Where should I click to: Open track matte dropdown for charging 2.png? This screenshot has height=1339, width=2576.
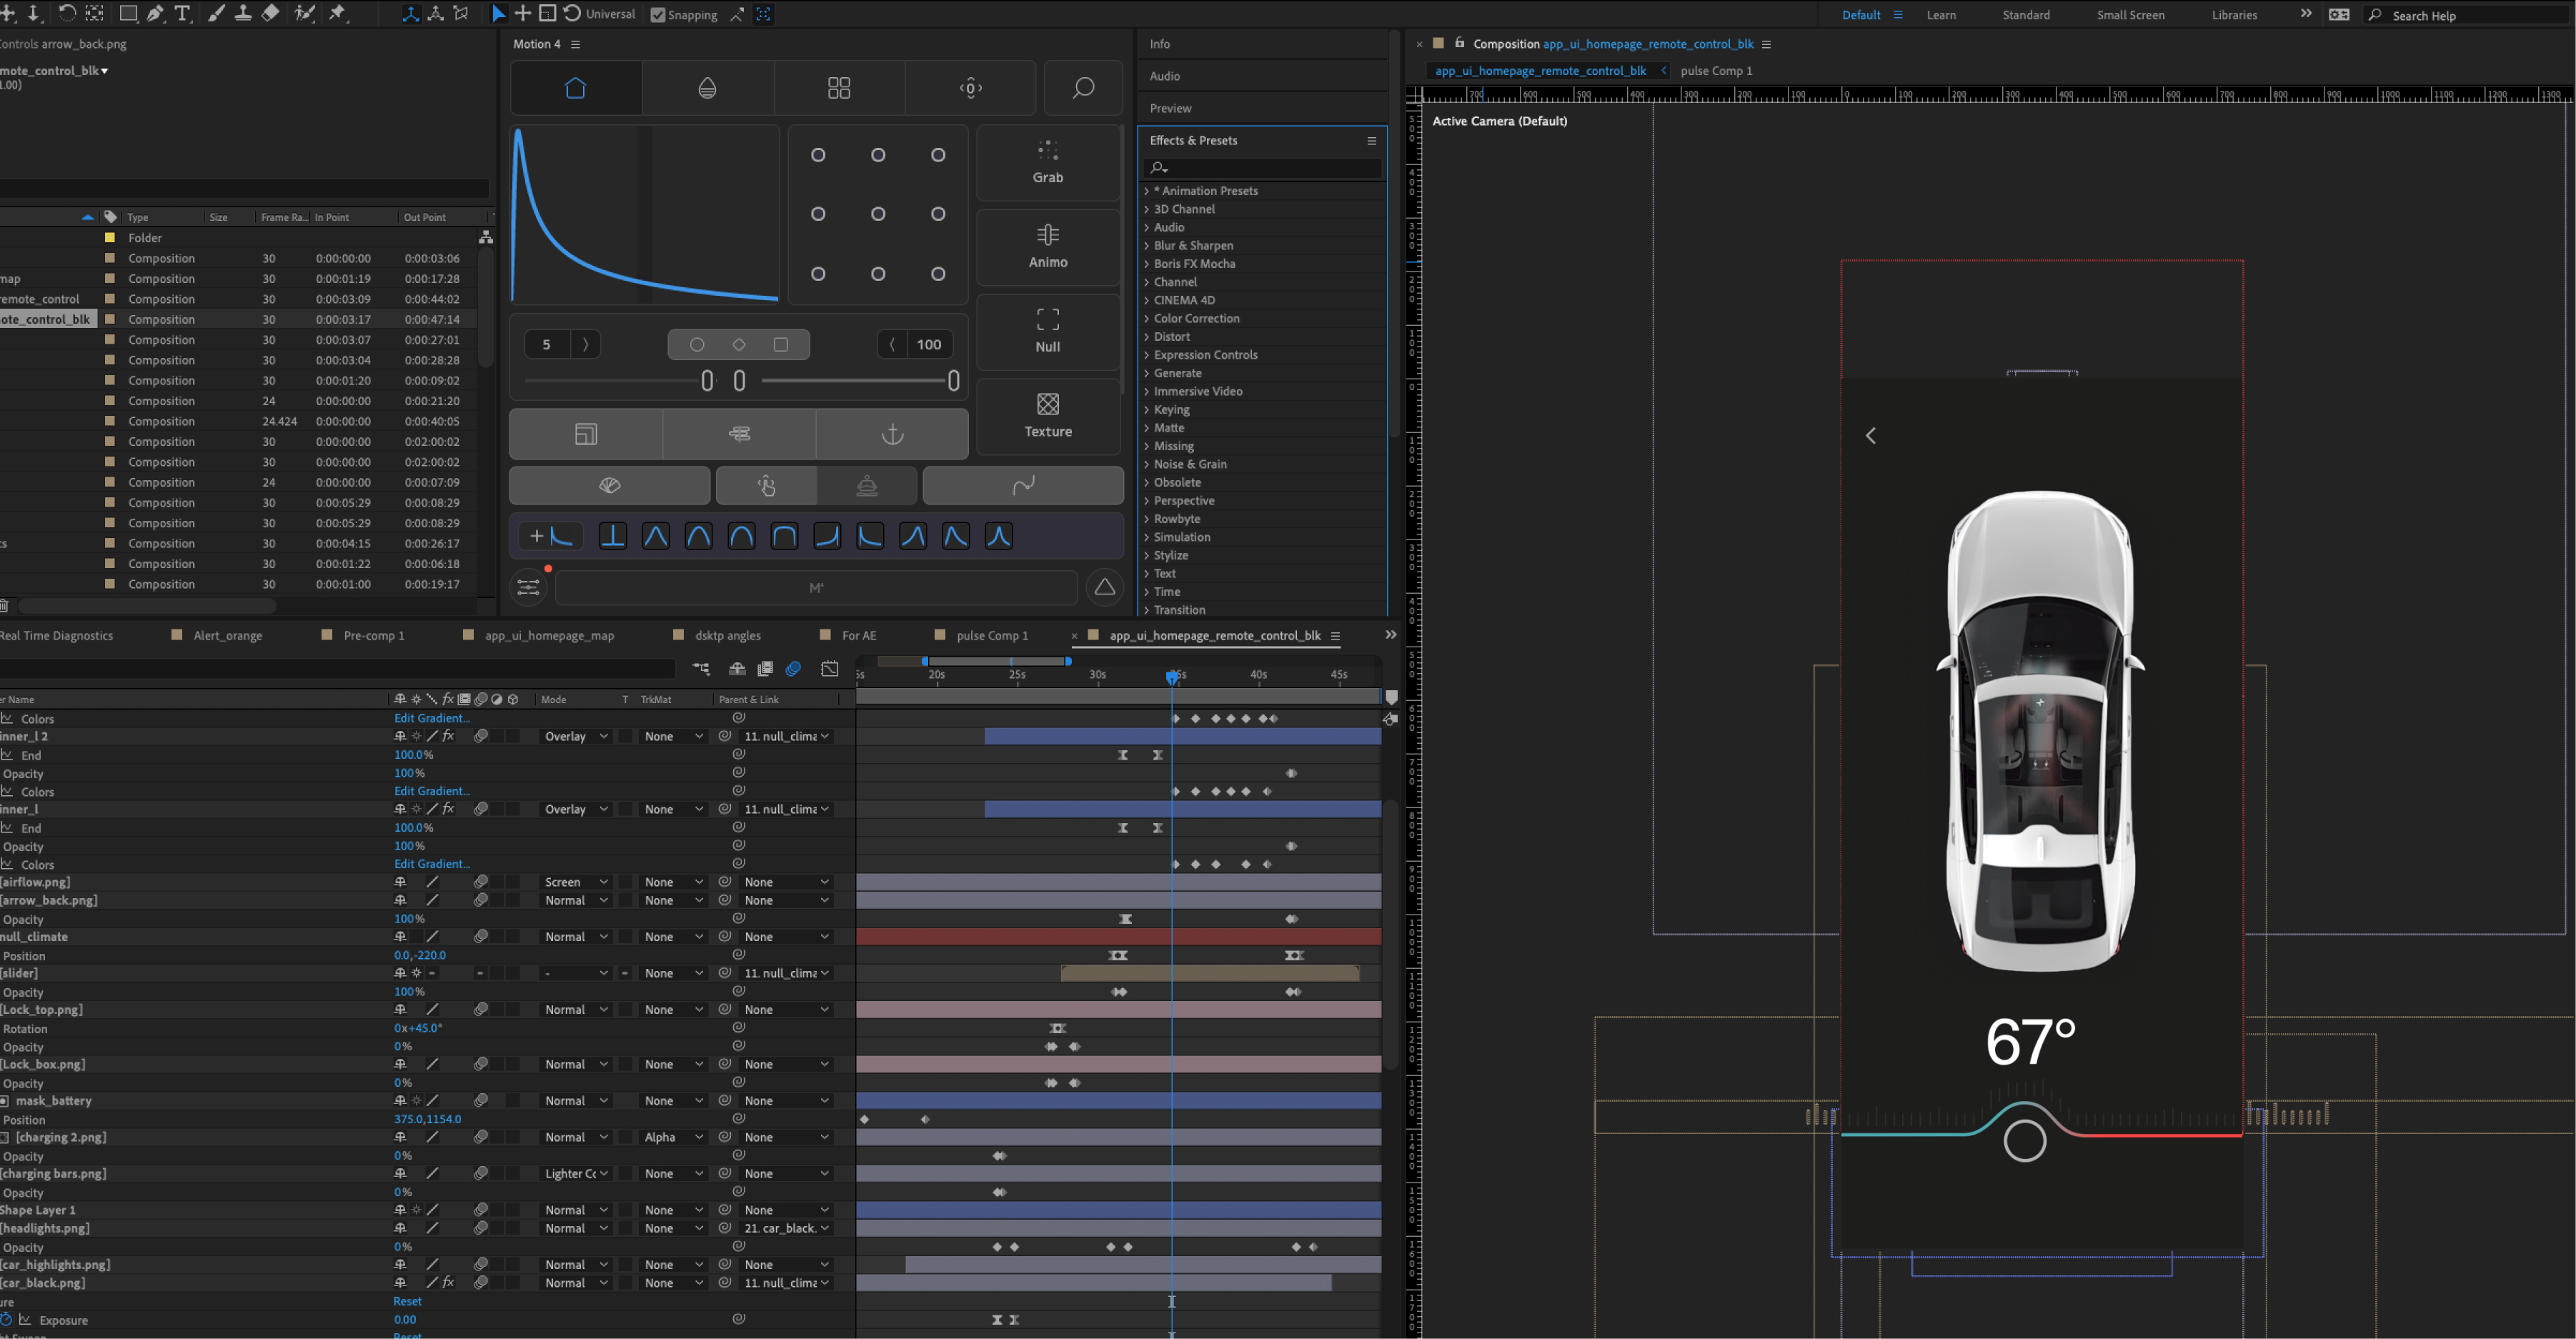pos(671,1137)
